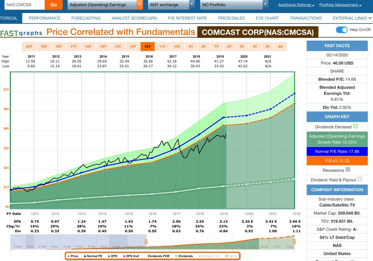Click the Adjusted Earnings Growth Rate 16.33% key
This screenshot has height=261, width=373.
click(337, 139)
